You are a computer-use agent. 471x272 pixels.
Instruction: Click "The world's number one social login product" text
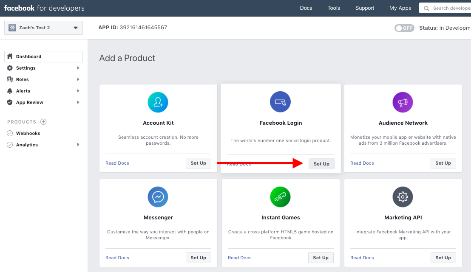281,140
